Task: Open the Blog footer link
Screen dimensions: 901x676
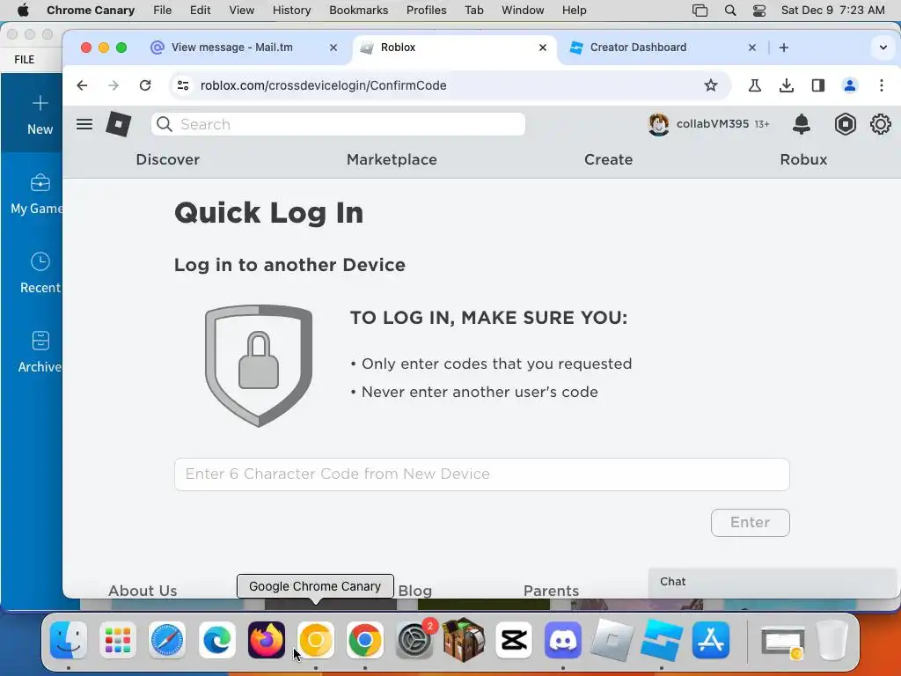Action: [x=415, y=591]
